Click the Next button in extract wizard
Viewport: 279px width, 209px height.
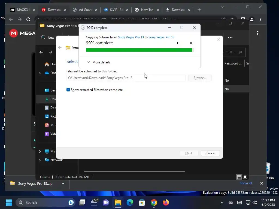pos(189,153)
